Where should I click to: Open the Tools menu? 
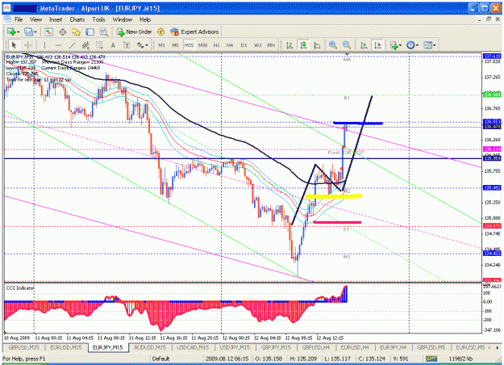tap(98, 19)
